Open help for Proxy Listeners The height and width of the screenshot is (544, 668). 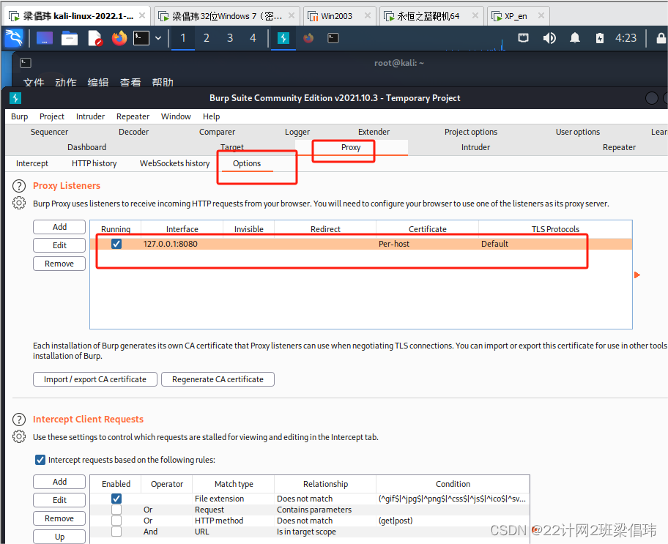tap(19, 186)
